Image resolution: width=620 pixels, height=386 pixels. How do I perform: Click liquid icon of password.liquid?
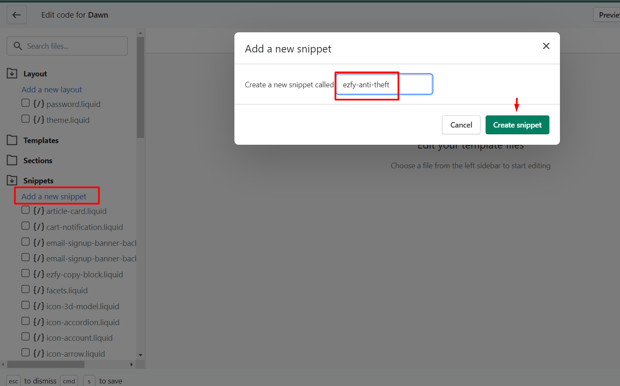(39, 104)
